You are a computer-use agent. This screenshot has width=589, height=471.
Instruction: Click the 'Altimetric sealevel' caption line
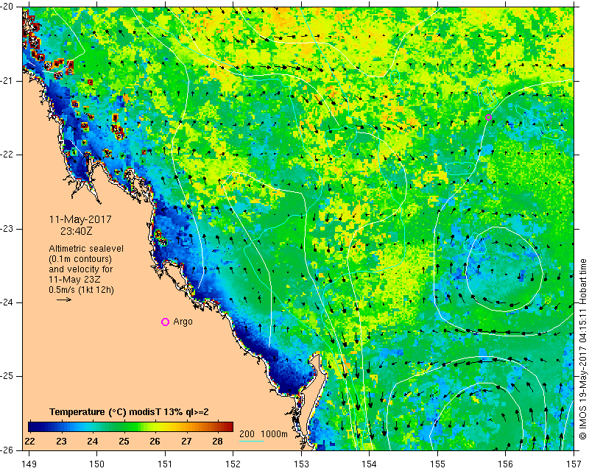[x=86, y=249]
